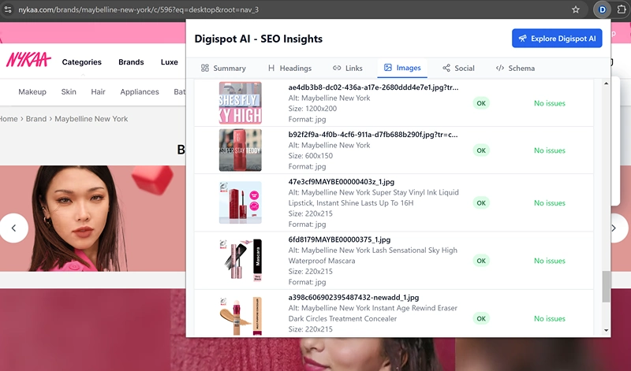This screenshot has height=371, width=631.
Task: Click OK badge in the b92f2f9a row
Action: (x=481, y=150)
